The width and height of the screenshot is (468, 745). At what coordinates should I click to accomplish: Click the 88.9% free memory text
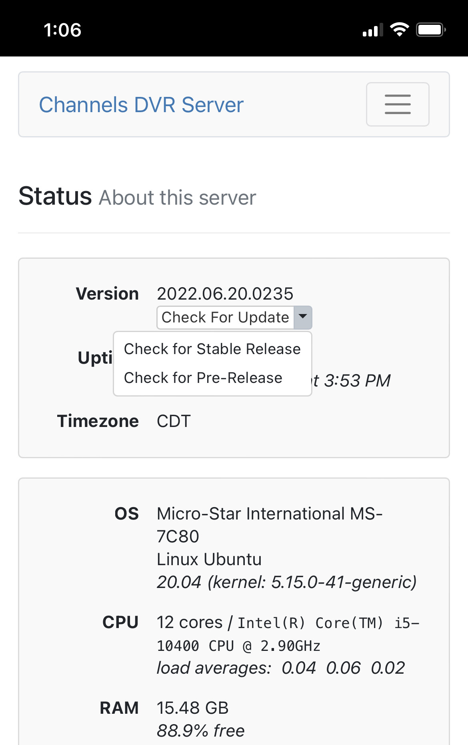point(200,731)
